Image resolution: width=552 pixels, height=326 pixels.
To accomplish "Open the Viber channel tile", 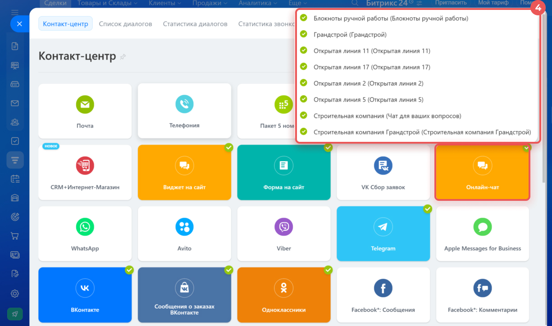I will pos(284,234).
